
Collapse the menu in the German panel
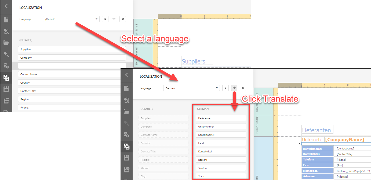(x=126, y=75)
